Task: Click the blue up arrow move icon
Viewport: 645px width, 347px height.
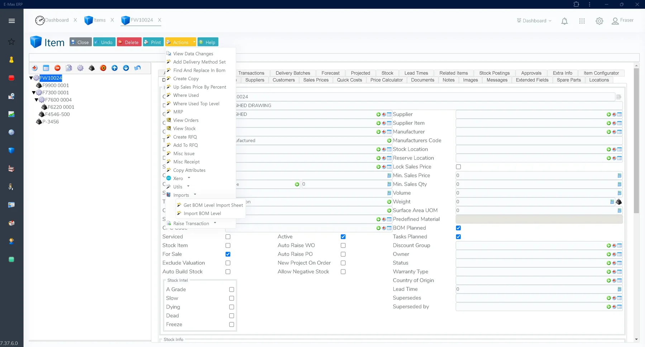Action: 115,68
